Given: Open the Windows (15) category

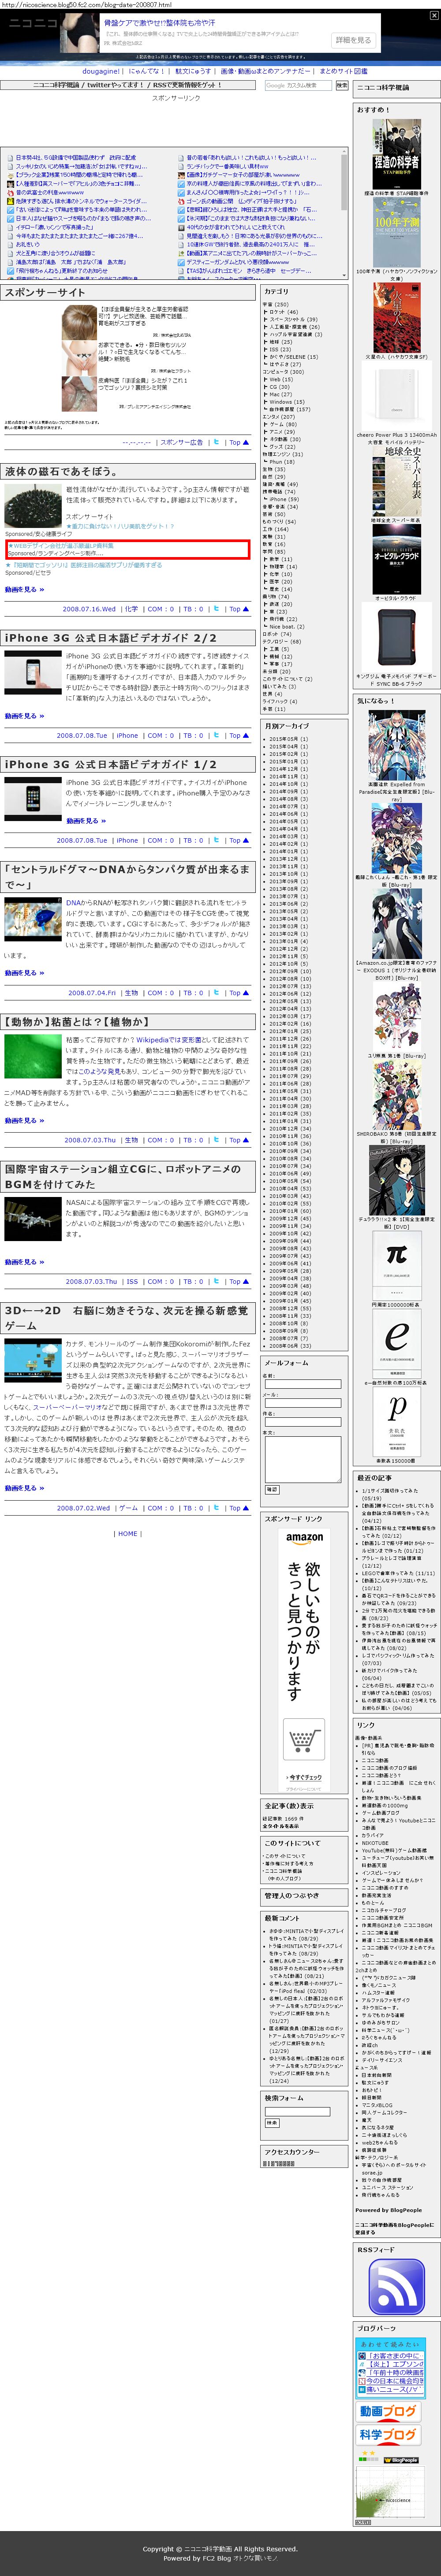Looking at the screenshot, I should tap(287, 401).
